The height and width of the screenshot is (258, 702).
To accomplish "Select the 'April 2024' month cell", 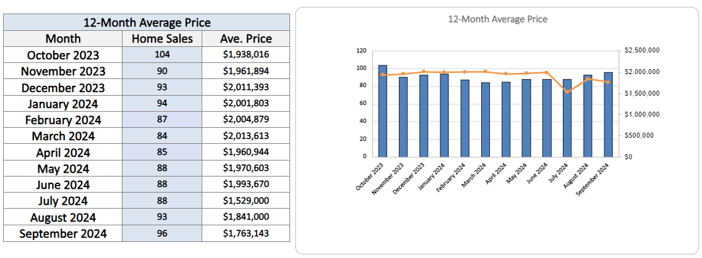I will (x=63, y=152).
